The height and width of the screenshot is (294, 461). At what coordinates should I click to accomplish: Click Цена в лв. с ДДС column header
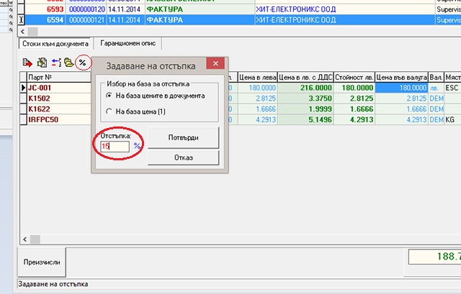pos(305,77)
